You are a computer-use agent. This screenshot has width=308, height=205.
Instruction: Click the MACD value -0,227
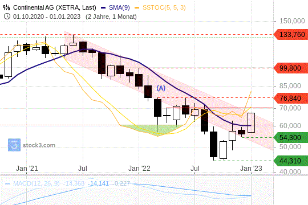[121, 183]
